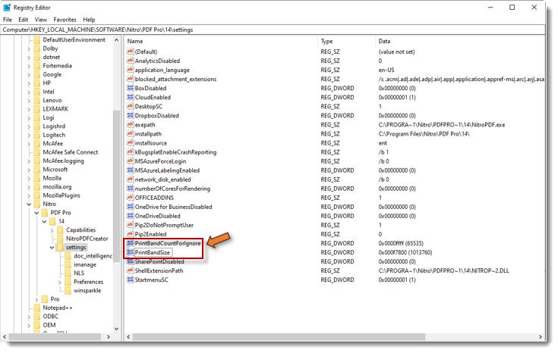This screenshot has width=558, height=353.
Task: Click the installpath string value icon
Action: 131,134
